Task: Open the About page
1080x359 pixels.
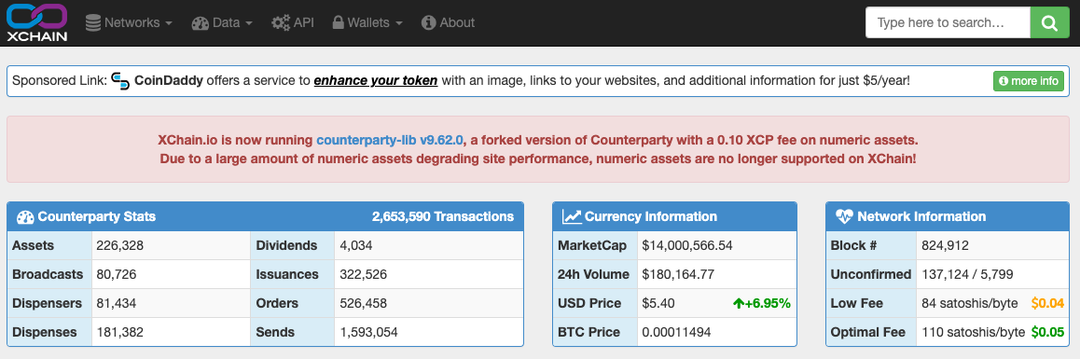Action: 448,22
